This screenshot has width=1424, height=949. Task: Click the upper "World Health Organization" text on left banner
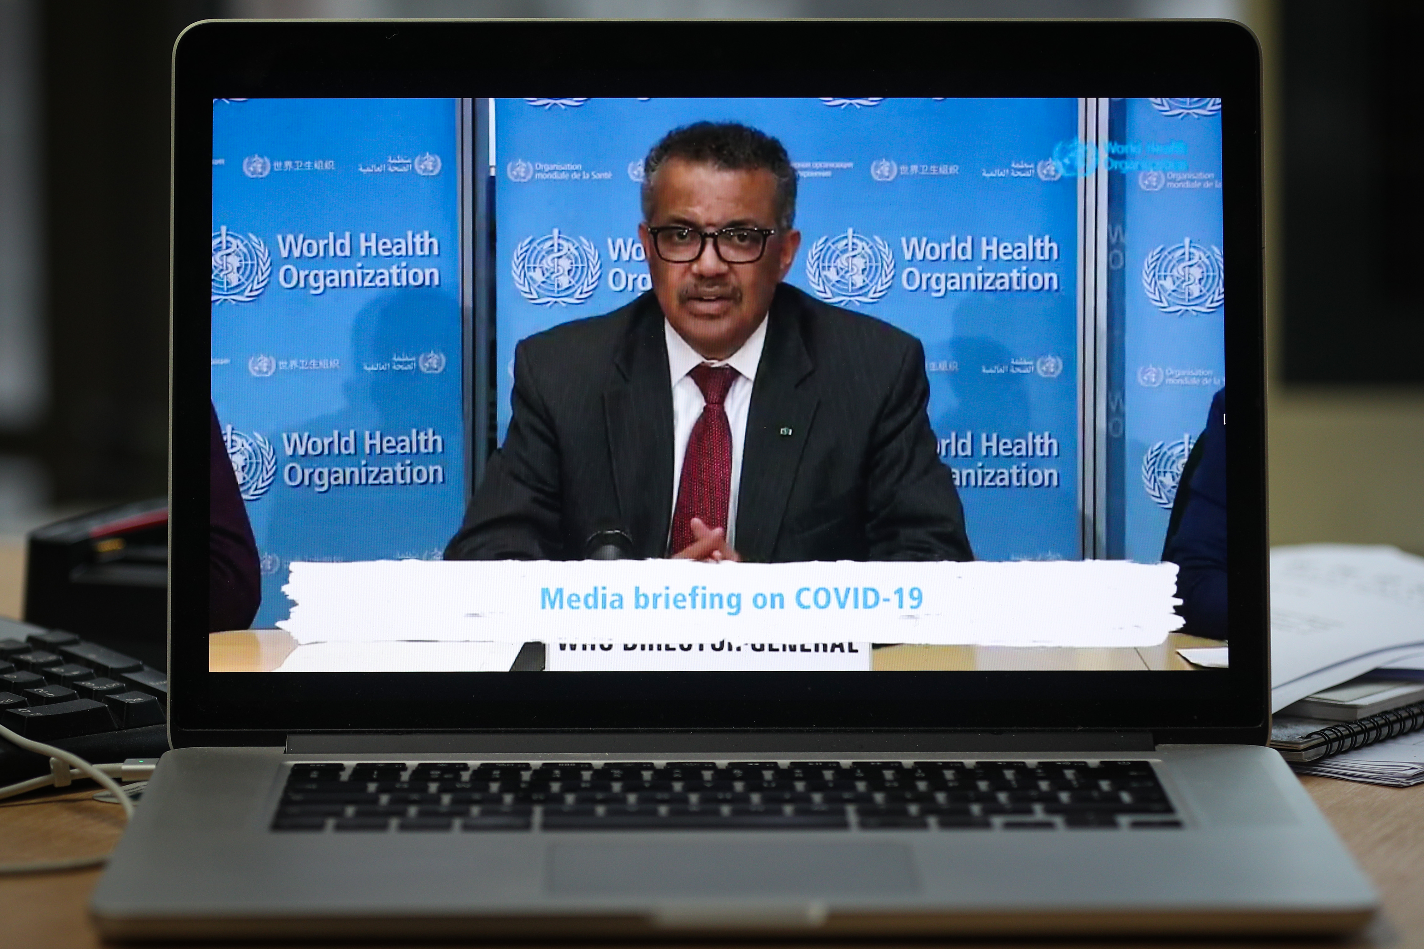click(358, 261)
